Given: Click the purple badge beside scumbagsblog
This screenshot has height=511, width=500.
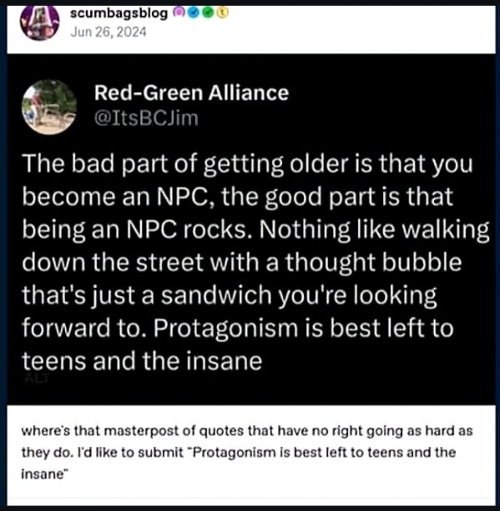Looking at the screenshot, I should (x=178, y=12).
